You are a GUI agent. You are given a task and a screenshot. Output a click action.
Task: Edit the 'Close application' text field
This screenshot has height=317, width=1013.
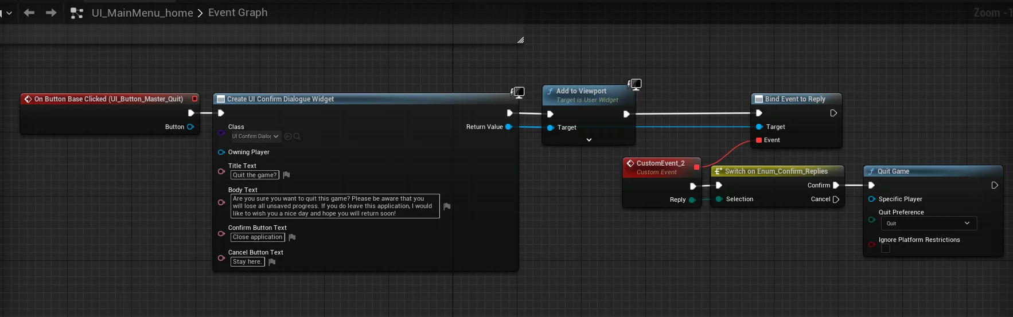(258, 237)
